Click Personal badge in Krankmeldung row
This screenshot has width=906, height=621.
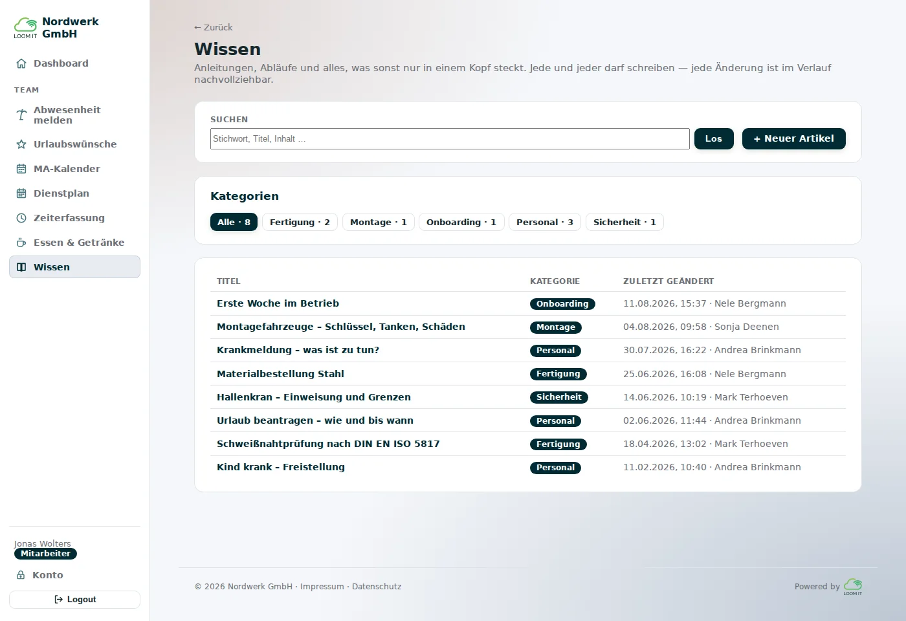click(x=555, y=351)
